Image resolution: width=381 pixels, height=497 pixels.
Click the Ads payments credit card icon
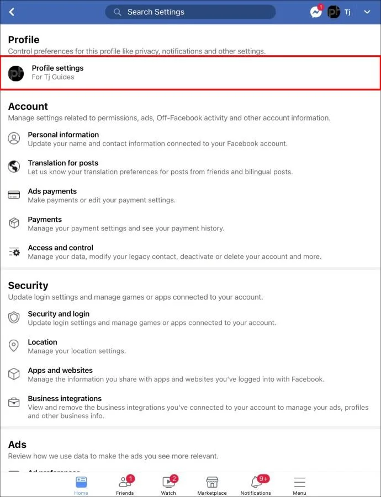coord(14,195)
